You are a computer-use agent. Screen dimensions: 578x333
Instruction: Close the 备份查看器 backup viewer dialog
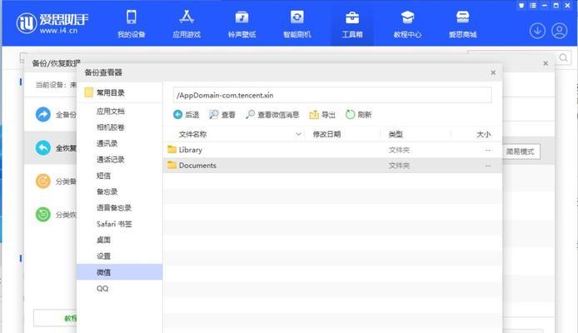(x=493, y=72)
